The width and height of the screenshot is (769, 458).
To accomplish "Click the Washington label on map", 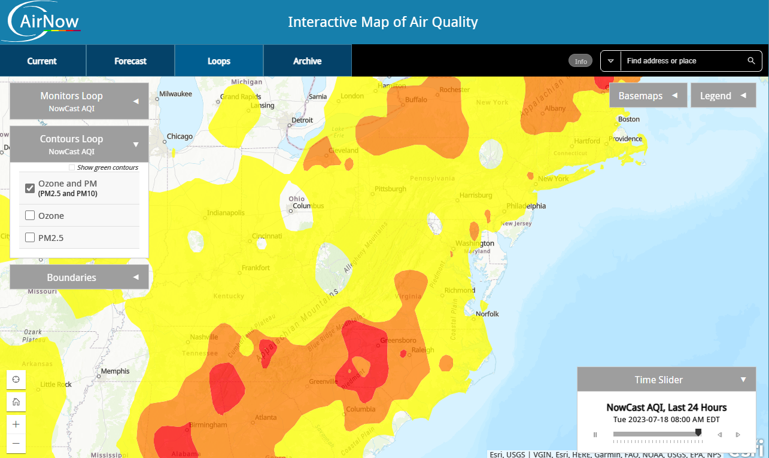I will pos(475,243).
